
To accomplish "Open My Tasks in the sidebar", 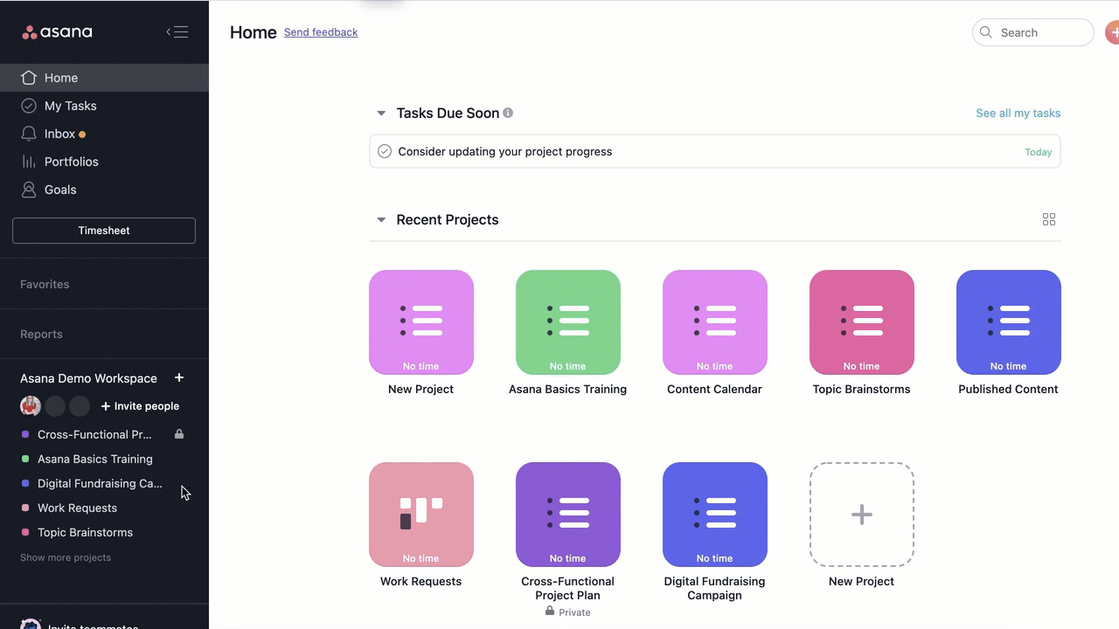I will [104, 106].
